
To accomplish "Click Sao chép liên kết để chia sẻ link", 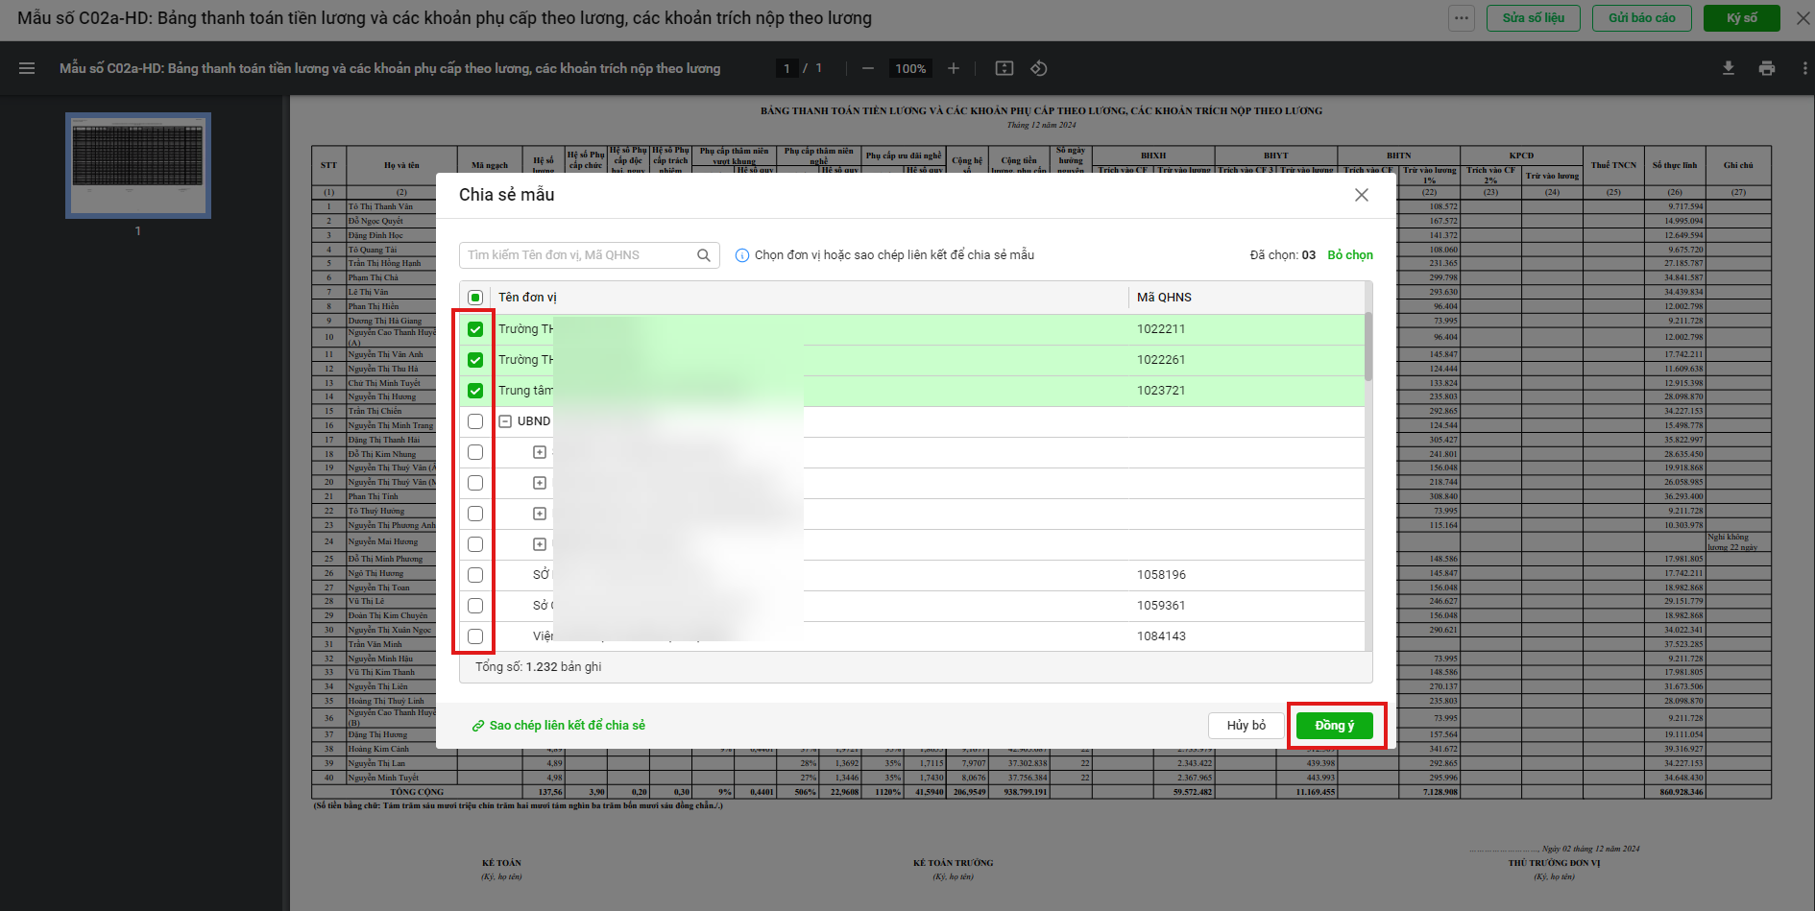I will [559, 726].
